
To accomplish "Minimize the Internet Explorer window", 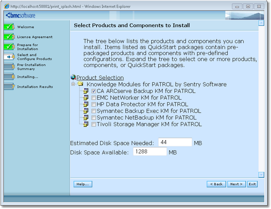I will 237,7.
